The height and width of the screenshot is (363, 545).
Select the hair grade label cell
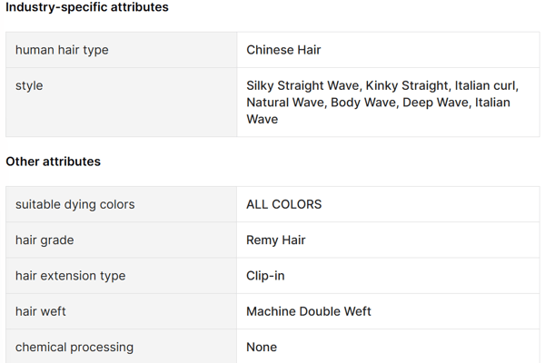pyautogui.click(x=45, y=240)
